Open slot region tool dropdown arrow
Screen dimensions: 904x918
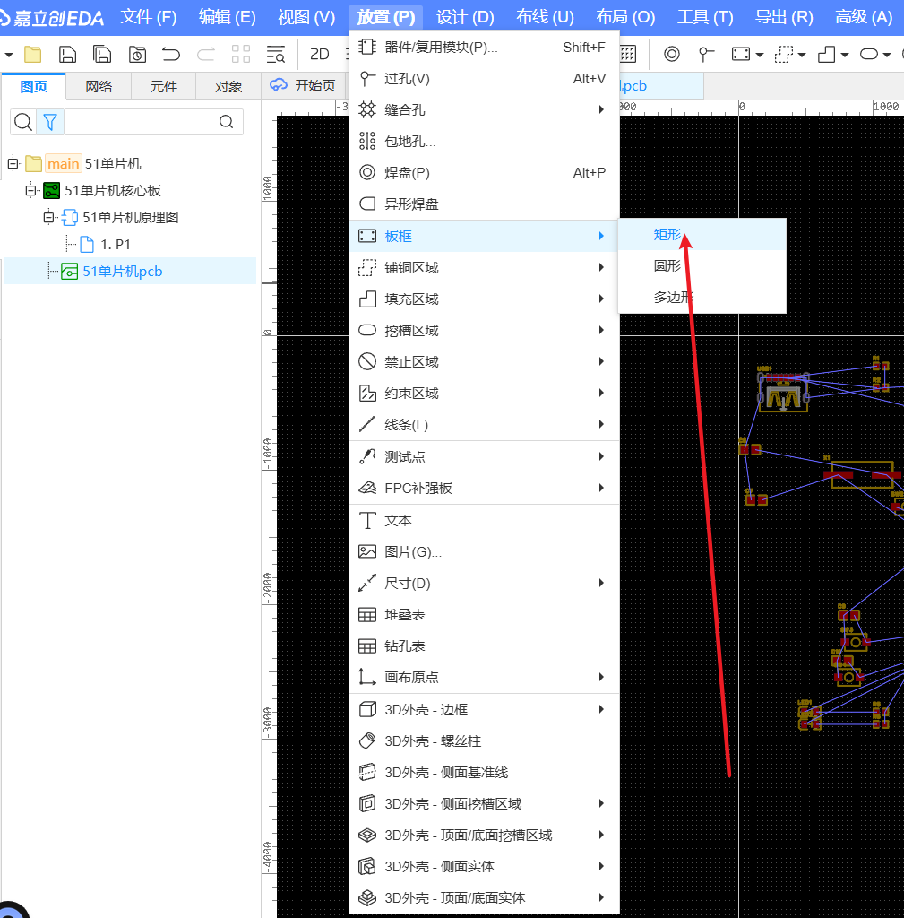point(887,55)
